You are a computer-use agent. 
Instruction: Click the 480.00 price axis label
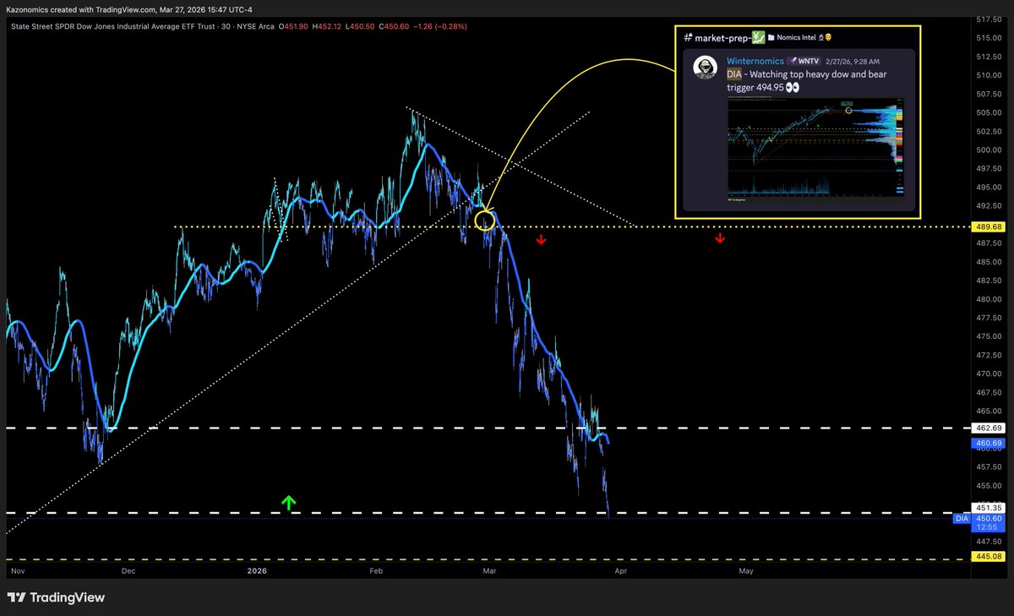(989, 299)
